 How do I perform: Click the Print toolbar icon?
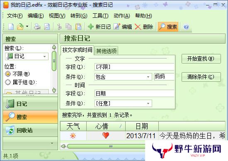point(37,27)
